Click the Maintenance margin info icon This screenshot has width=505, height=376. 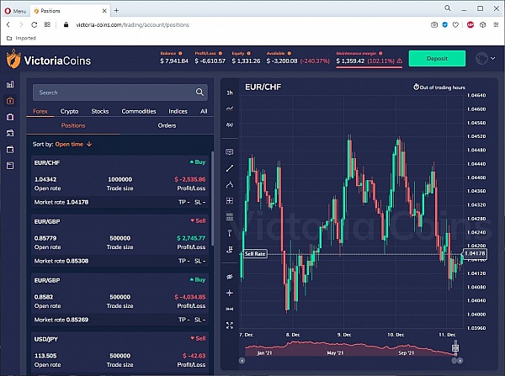(380, 54)
